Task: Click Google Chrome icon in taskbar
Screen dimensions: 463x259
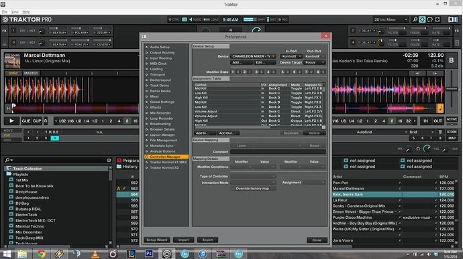Action: click(x=41, y=254)
